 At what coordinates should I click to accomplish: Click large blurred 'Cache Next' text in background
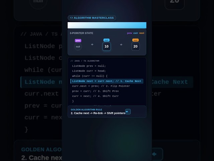tap(170, 82)
